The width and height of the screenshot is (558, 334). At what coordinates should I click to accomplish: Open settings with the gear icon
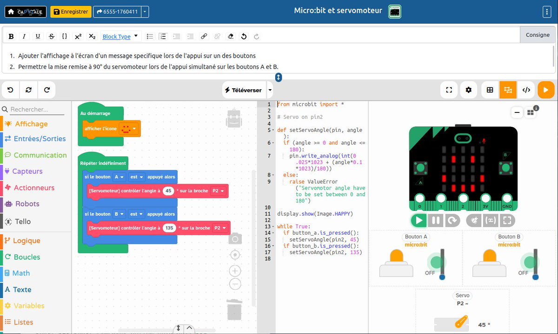tap(468, 90)
